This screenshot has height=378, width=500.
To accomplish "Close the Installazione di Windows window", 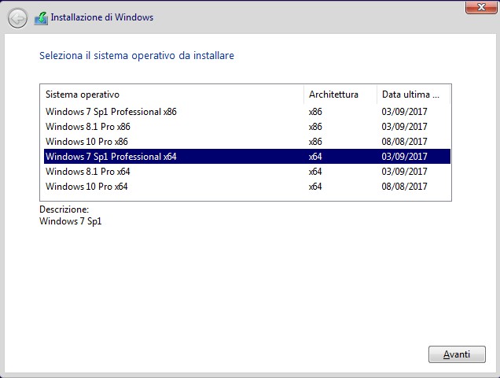I will point(481,7).
